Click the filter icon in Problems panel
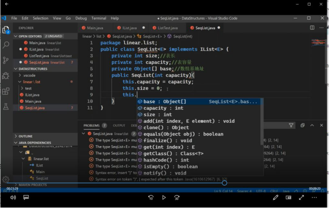 (x=291, y=125)
